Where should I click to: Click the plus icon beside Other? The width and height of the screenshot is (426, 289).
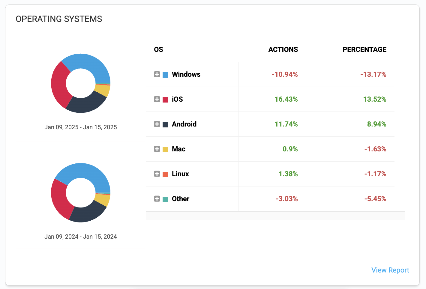click(x=157, y=199)
